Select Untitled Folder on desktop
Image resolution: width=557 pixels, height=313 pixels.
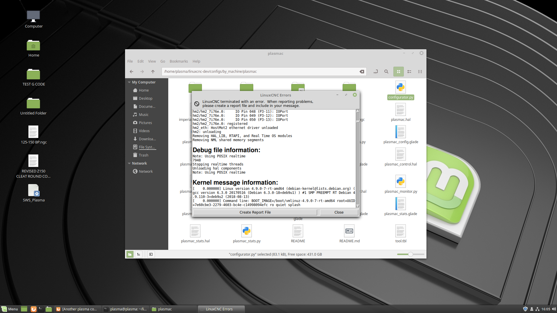point(33,106)
